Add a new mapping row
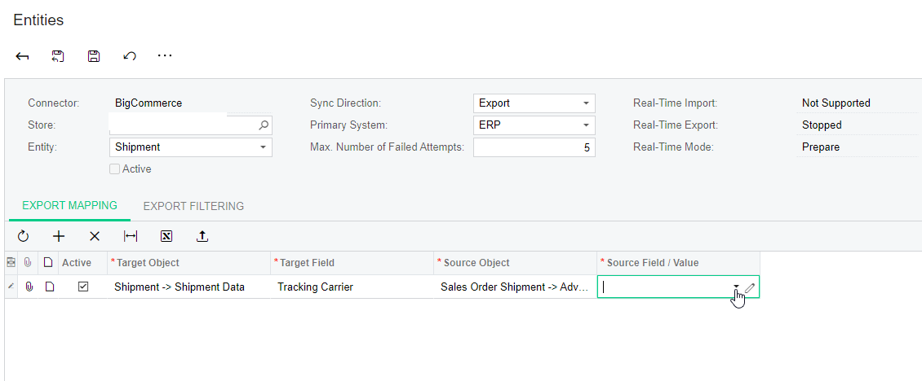The image size is (922, 381). 59,237
